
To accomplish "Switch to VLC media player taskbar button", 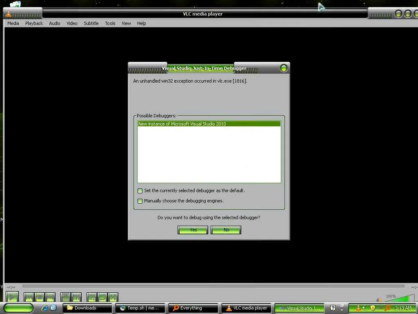I will [x=246, y=308].
